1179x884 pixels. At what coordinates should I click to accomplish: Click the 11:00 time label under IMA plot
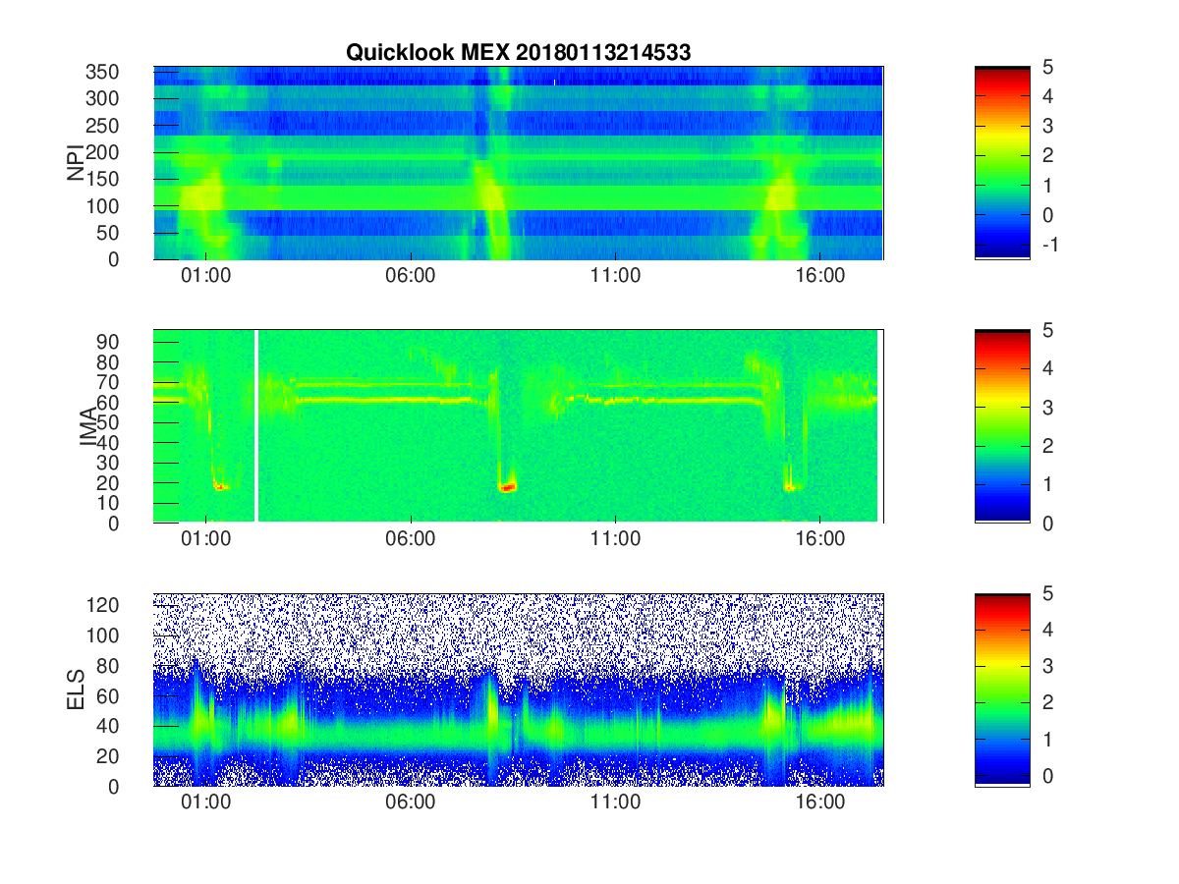[x=615, y=539]
